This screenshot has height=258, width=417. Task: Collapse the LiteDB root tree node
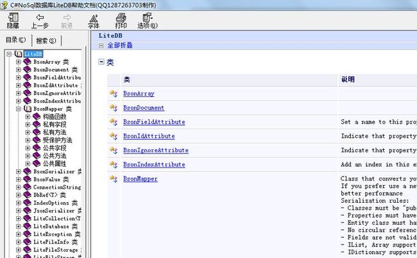coord(10,54)
